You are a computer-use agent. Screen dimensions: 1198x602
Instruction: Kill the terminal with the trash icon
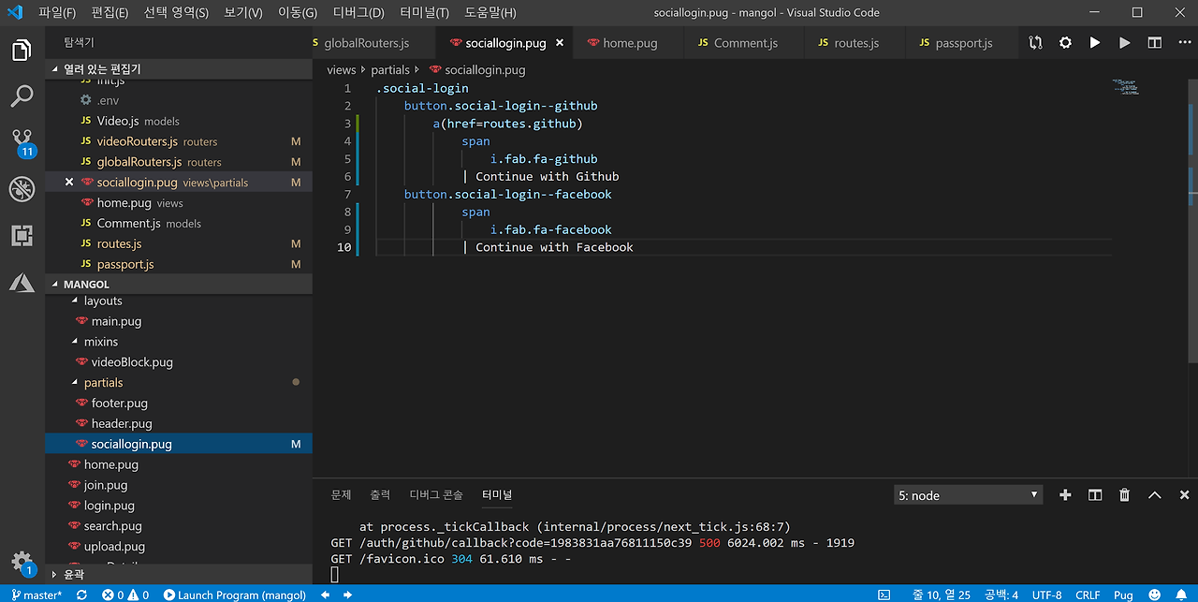1125,495
